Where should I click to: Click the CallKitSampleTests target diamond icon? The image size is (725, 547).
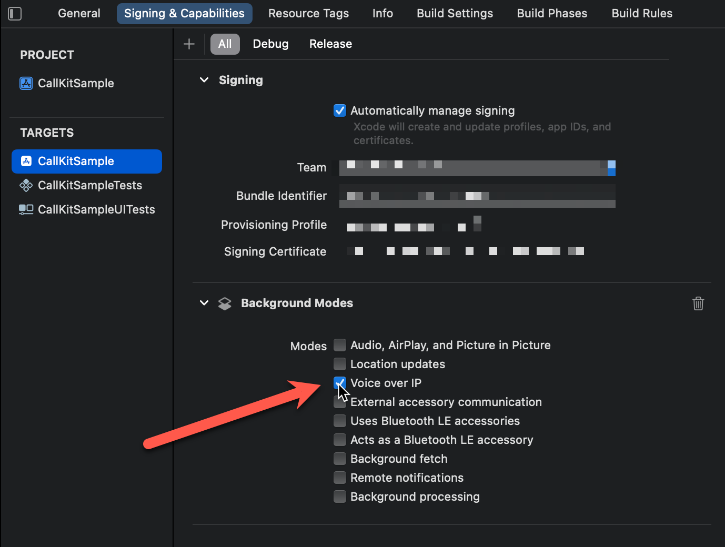(26, 185)
